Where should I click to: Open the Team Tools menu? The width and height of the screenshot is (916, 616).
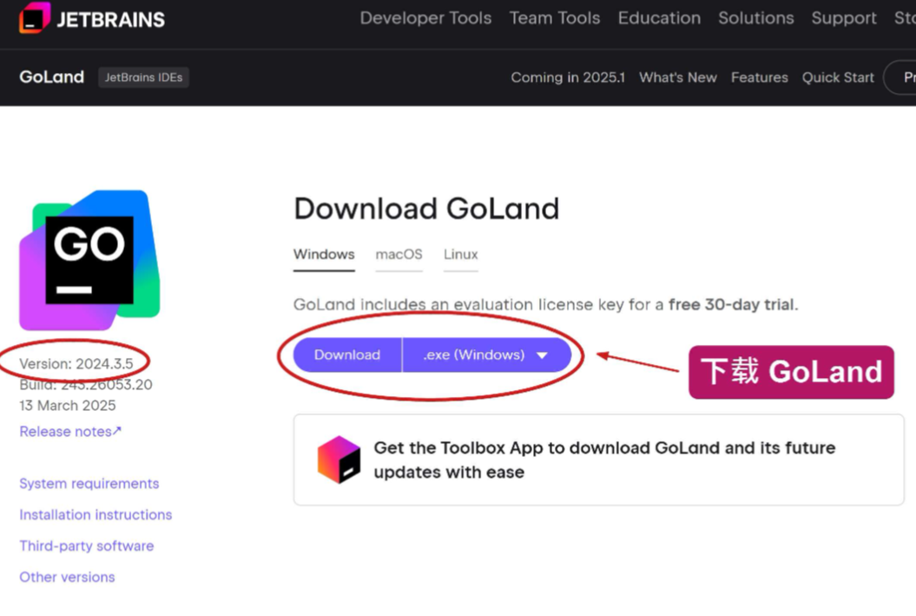coord(555,18)
